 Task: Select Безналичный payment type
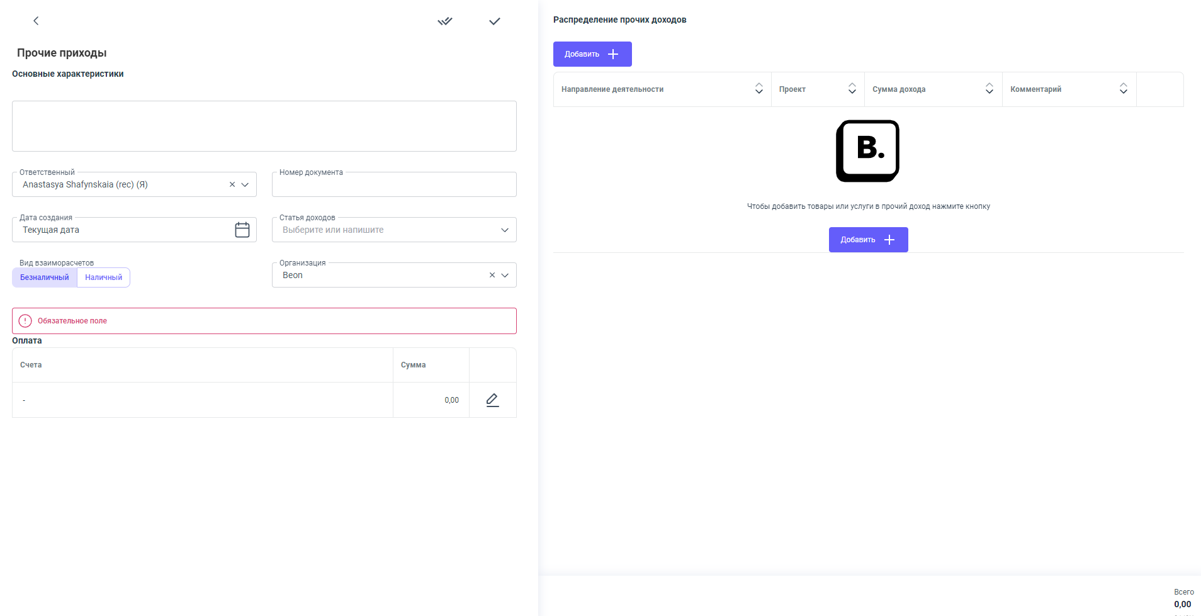point(45,277)
